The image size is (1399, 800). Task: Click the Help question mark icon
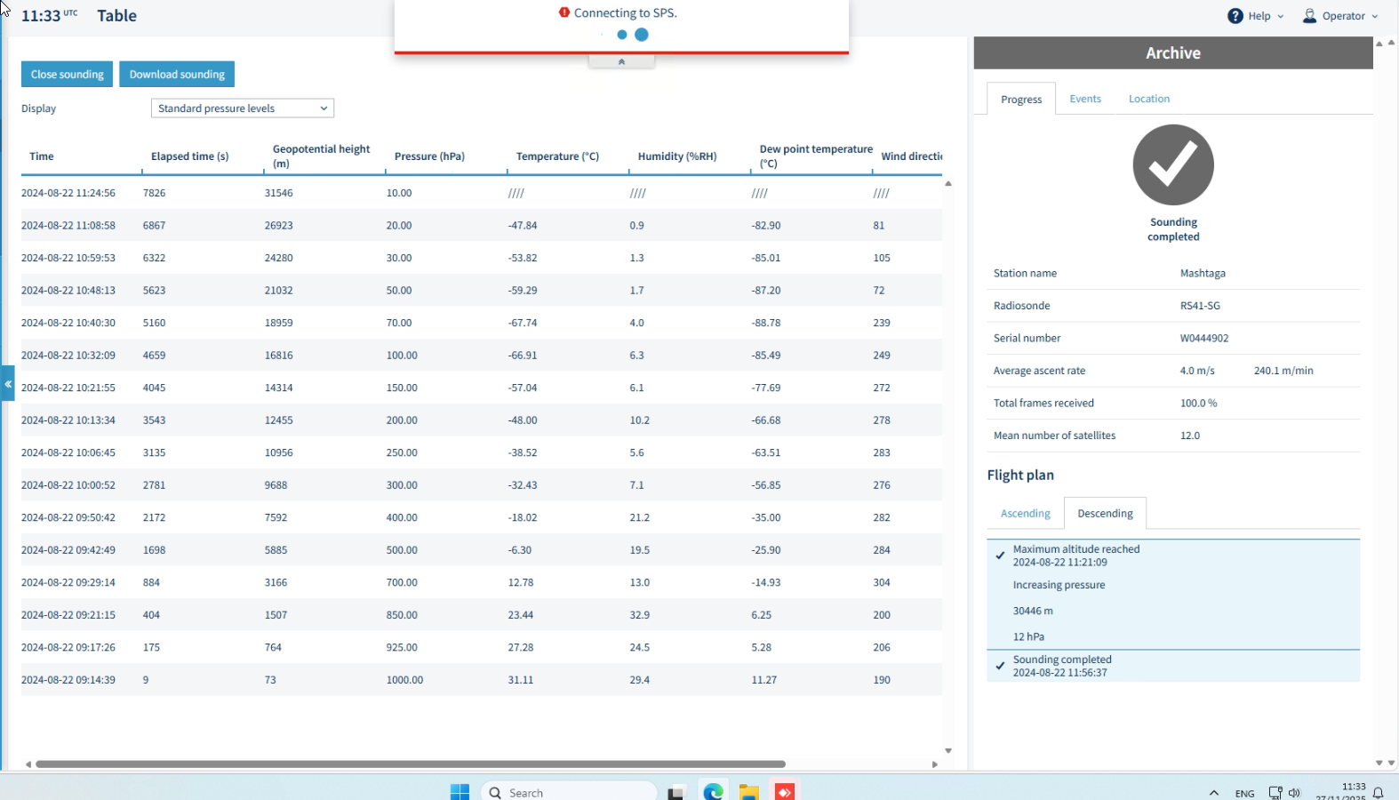[1235, 16]
